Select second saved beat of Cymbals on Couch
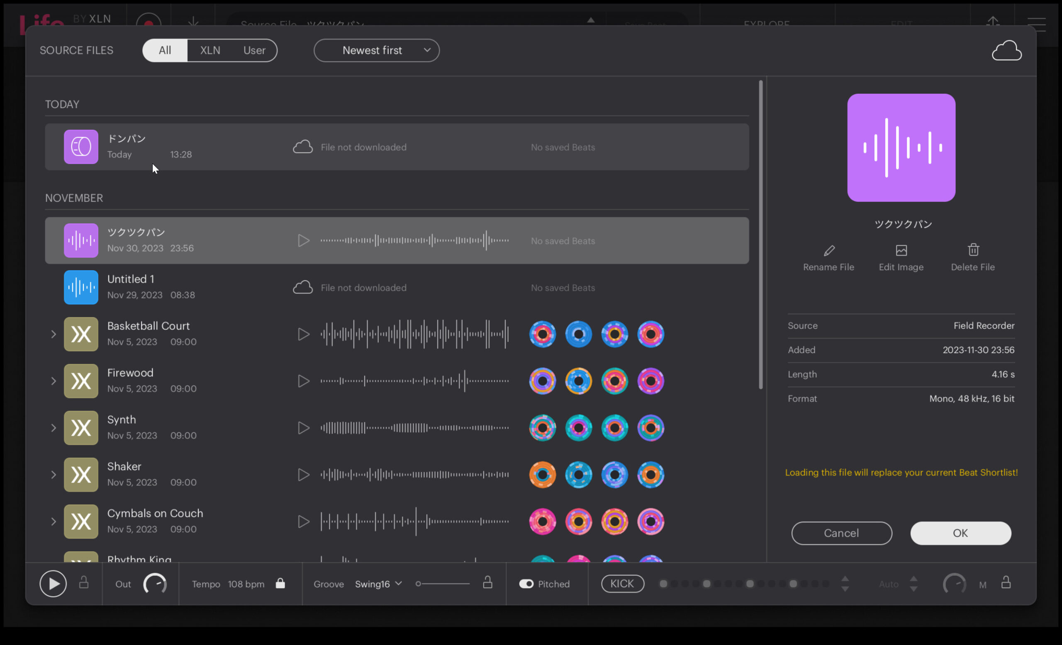The width and height of the screenshot is (1062, 645). [x=578, y=521]
